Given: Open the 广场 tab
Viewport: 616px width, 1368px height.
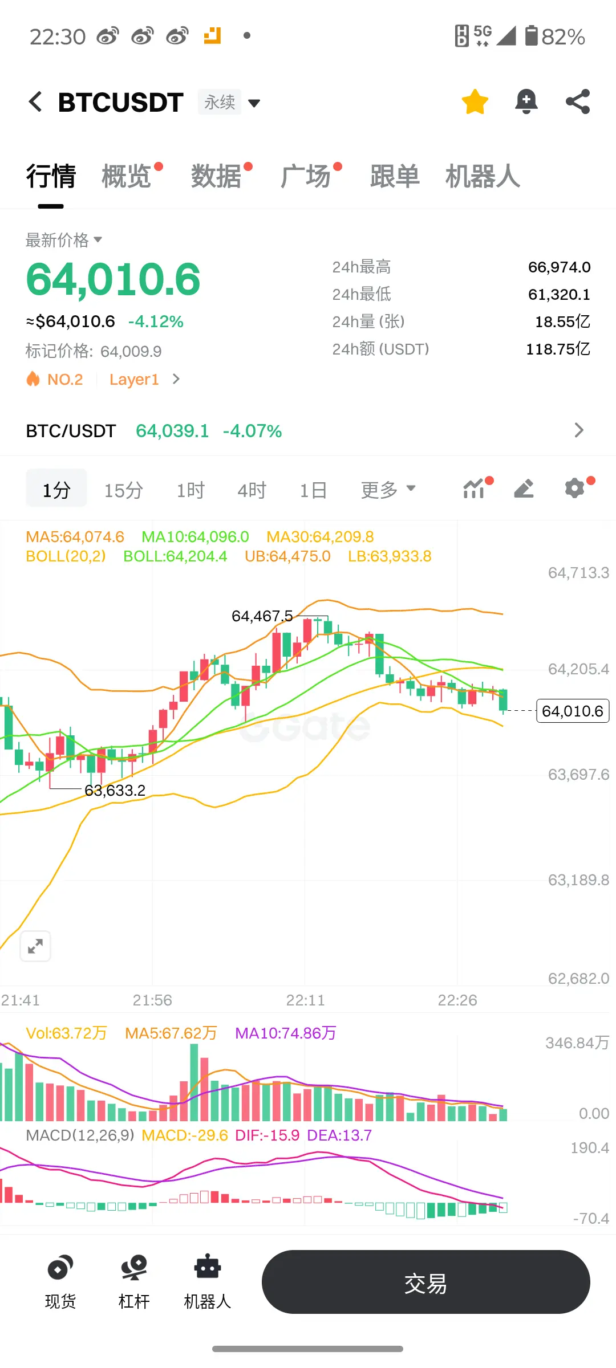Looking at the screenshot, I should coord(305,176).
